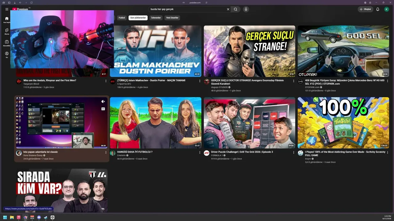
Task: Go to Dora Stratera Özsoy channel name
Action: (33, 155)
